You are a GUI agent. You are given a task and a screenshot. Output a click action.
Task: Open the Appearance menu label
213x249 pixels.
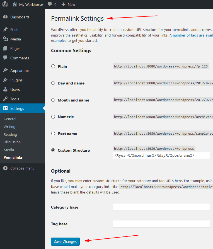pos(20,71)
